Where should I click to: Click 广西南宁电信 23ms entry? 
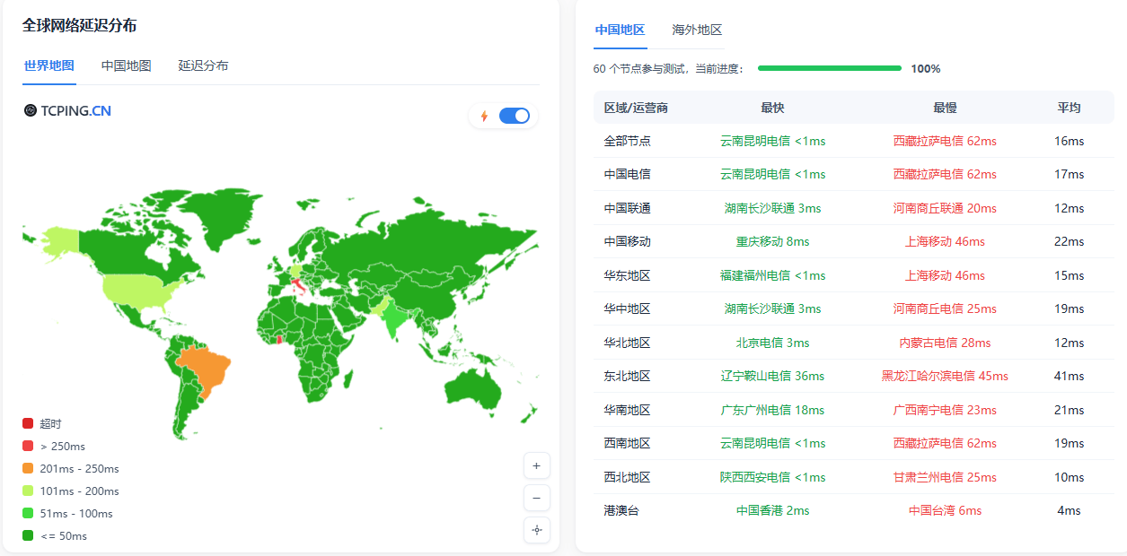click(945, 410)
